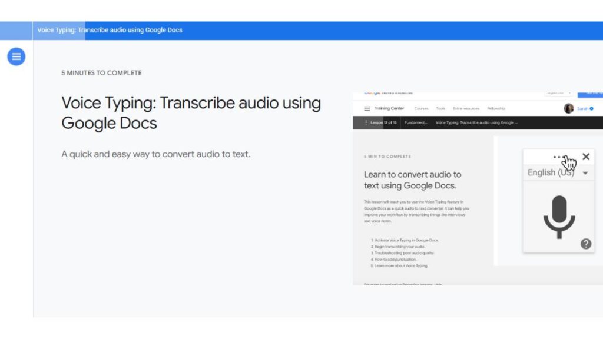Close the voice typing widget with X
The height and width of the screenshot is (339, 603).
(586, 157)
